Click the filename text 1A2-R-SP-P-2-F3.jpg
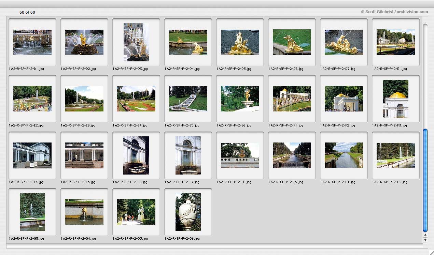Screen dimensions: 434x255 point(390,125)
